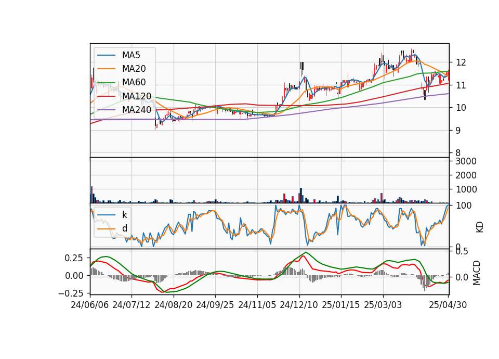The width and height of the screenshot is (499, 359).
Task: Click the MA5 legend label
Action: click(x=131, y=55)
